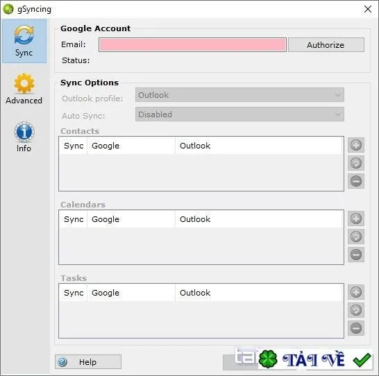Open the Info tab

pos(24,137)
